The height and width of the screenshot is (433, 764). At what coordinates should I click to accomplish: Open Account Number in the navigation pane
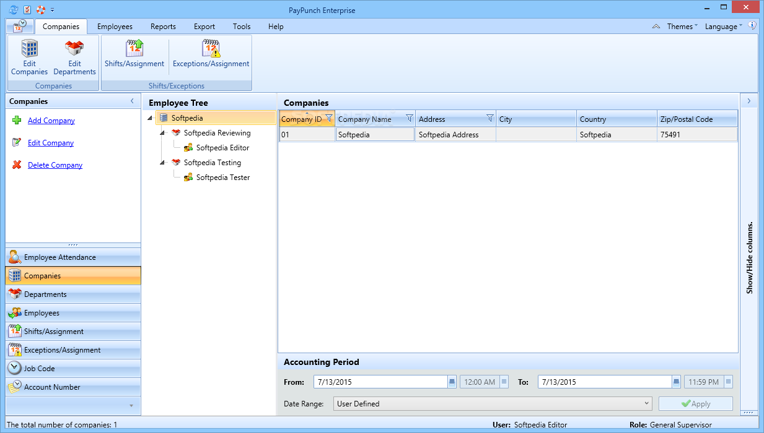(x=73, y=387)
